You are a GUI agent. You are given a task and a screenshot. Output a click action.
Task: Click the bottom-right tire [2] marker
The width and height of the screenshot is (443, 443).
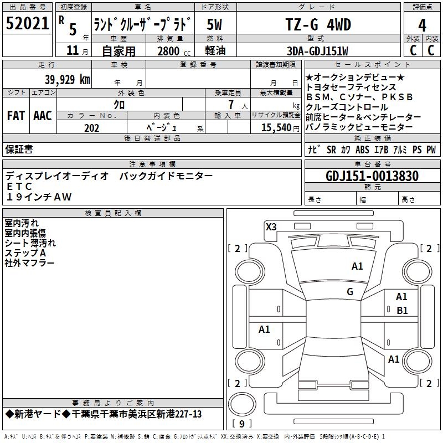[x=429, y=383]
